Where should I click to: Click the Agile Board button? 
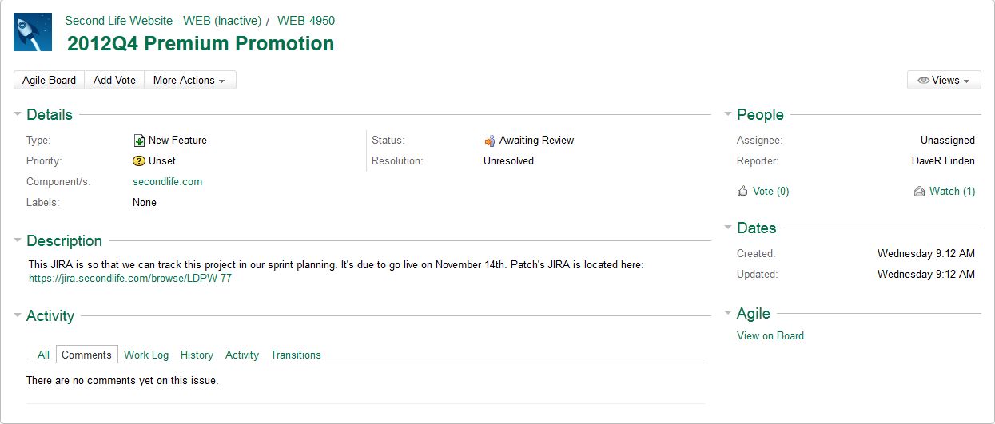tap(50, 80)
